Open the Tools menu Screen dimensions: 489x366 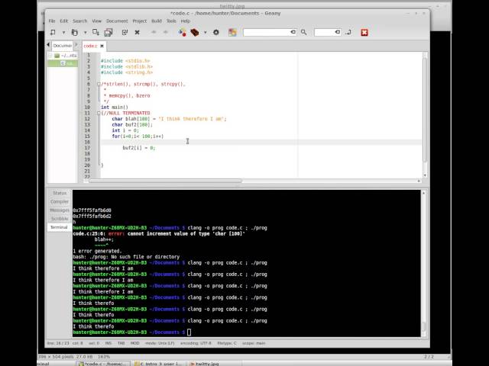pos(171,21)
